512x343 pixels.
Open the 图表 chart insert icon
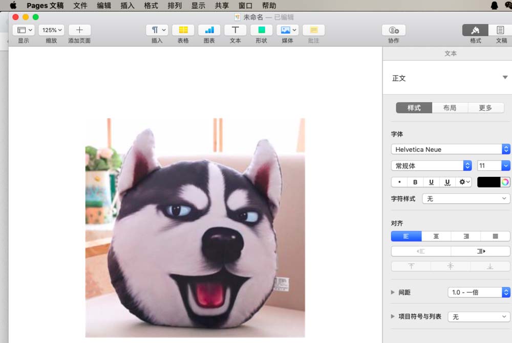[x=209, y=31]
